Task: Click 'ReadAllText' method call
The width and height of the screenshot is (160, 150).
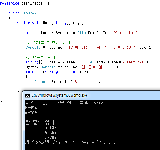Action: click(x=100, y=33)
